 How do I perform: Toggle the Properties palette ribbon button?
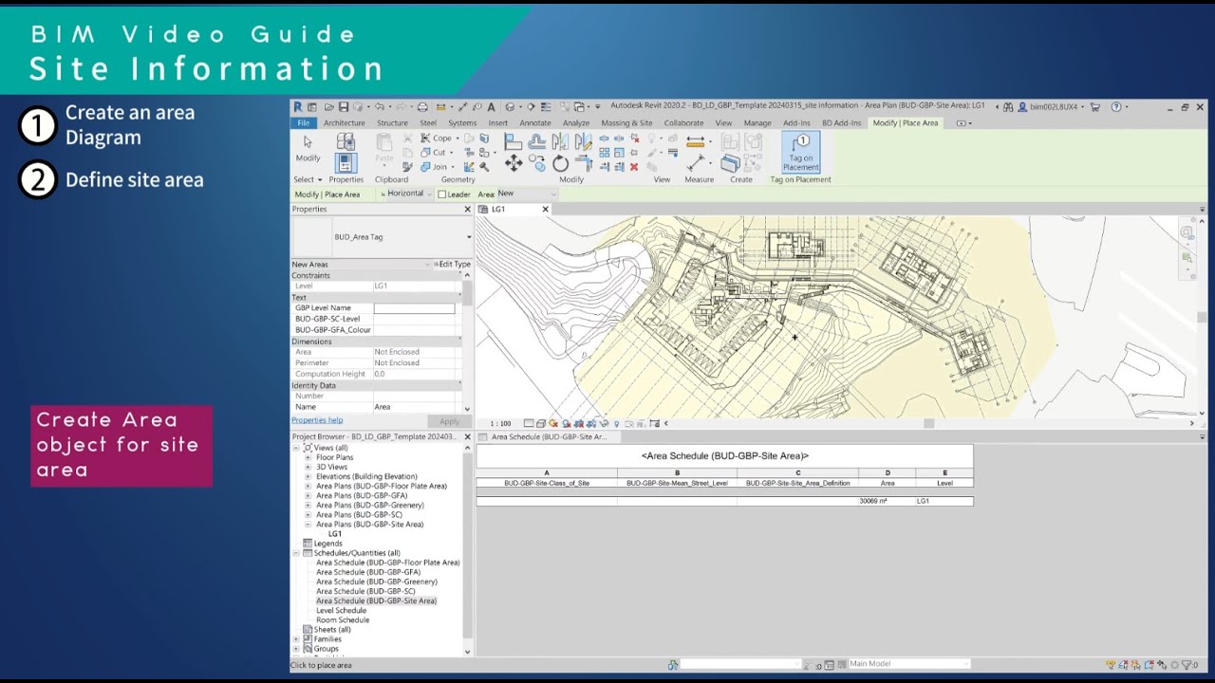[346, 162]
